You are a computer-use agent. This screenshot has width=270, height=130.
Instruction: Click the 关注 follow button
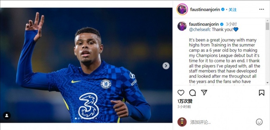point(233,10)
